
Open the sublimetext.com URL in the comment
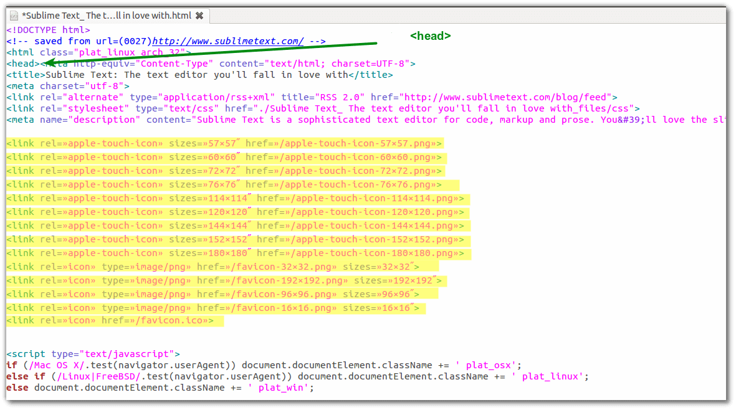(x=228, y=41)
